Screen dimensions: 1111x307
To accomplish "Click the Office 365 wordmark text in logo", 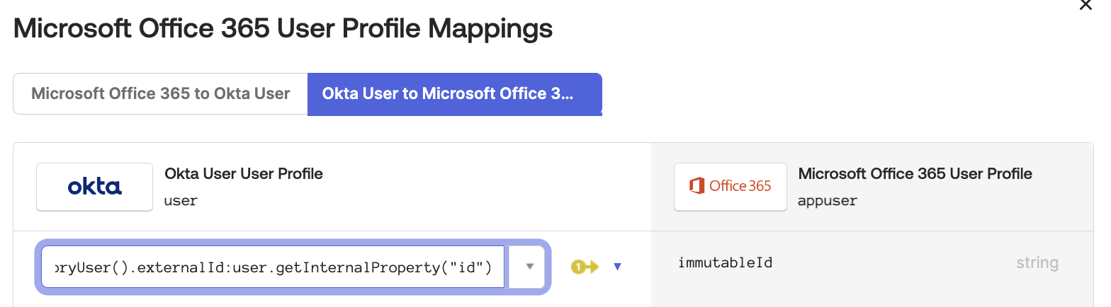I will point(740,186).
